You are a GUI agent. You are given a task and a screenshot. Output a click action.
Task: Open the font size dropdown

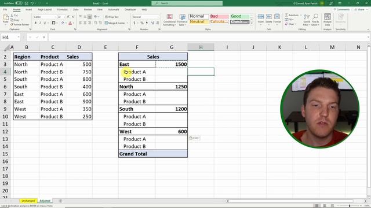(x=64, y=17)
